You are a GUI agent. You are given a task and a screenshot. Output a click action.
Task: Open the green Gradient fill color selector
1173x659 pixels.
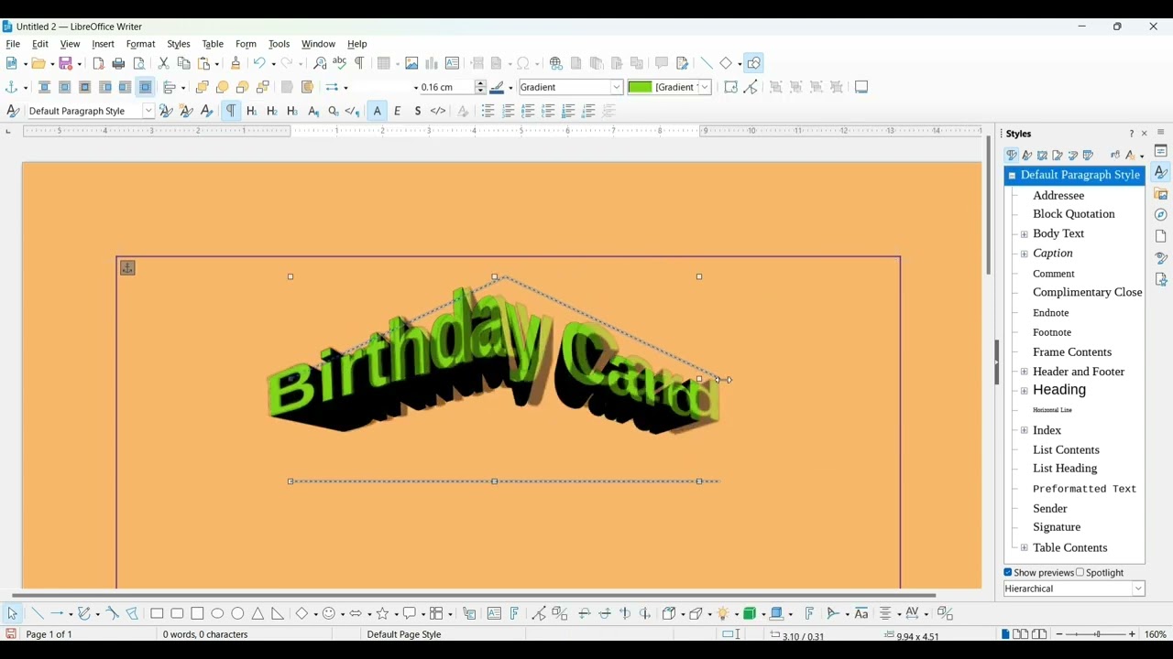point(669,87)
